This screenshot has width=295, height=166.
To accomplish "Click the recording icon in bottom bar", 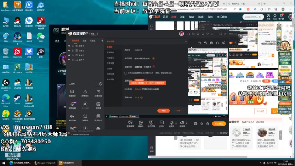I will tap(195, 124).
